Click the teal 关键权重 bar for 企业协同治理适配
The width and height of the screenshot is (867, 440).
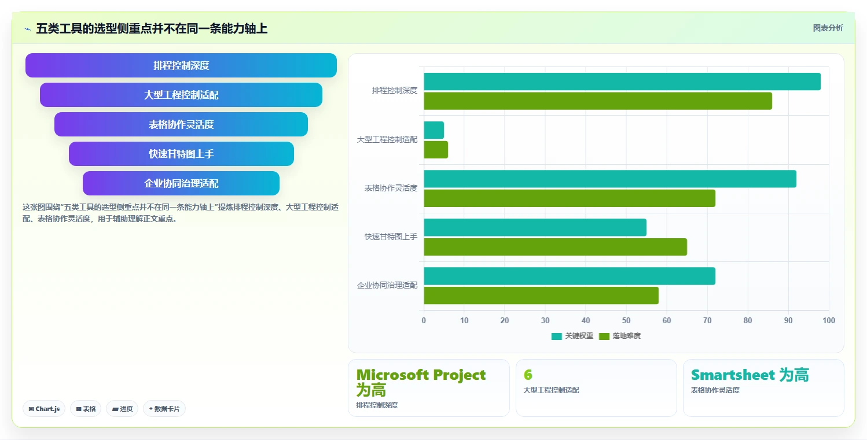(570, 276)
